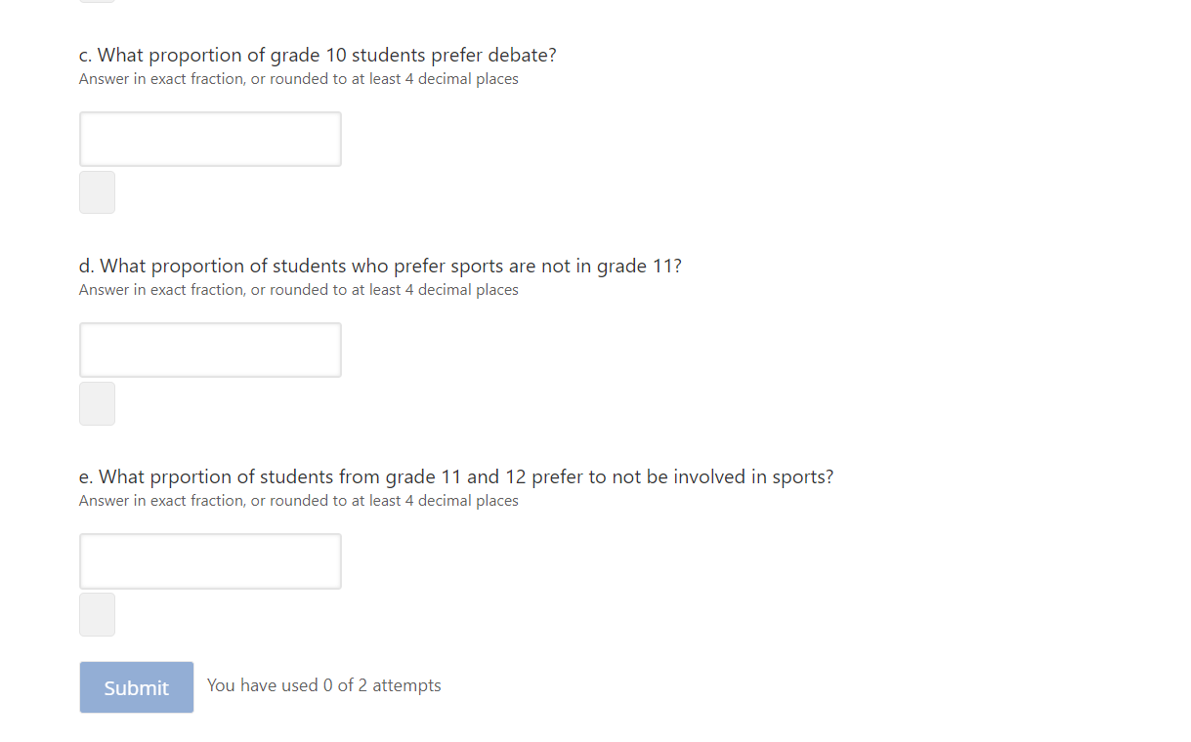Click the small gray button below question c's answer box
The width and height of the screenshot is (1191, 742).
coord(97,191)
